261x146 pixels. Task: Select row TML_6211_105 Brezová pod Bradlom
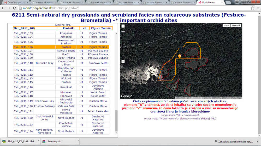point(61,42)
